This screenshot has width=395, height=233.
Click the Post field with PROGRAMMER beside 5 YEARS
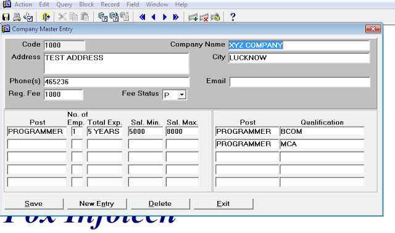(37, 131)
